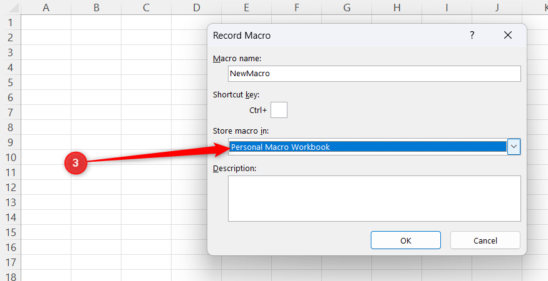Click cell C14 in the worksheet
Image resolution: width=548 pixels, height=281 pixels.
pos(146,217)
